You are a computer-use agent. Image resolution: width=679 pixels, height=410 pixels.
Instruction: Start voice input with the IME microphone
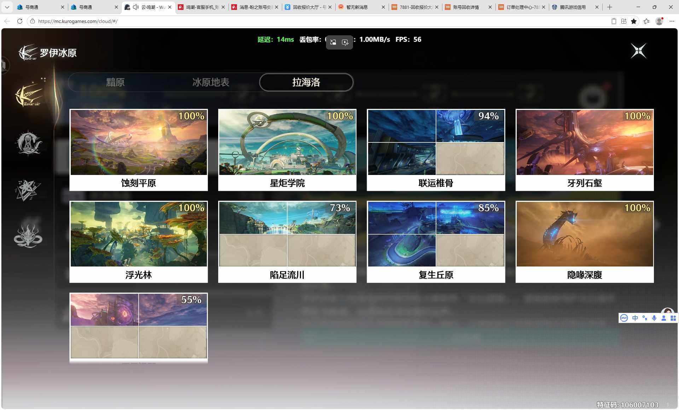click(x=654, y=318)
